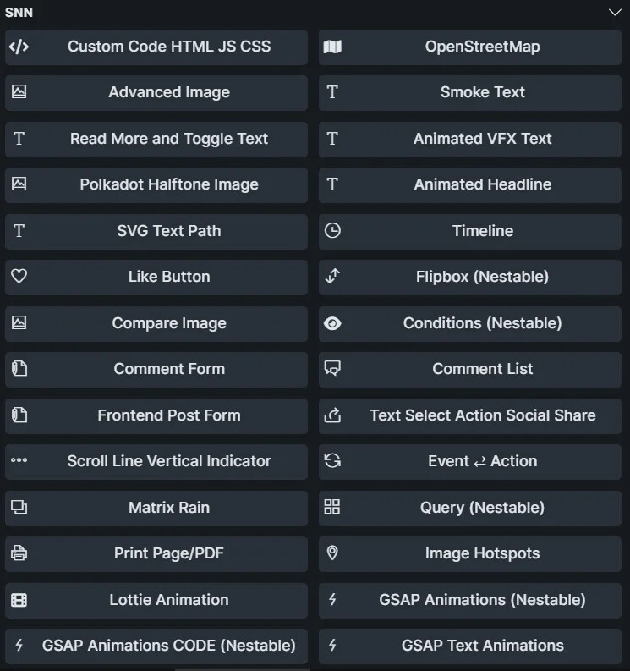Click the map icon beside OpenStreetMap
Image resolution: width=630 pixels, height=671 pixels.
click(332, 47)
